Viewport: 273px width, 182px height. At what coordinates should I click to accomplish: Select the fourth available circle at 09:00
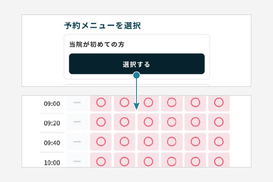[171, 102]
